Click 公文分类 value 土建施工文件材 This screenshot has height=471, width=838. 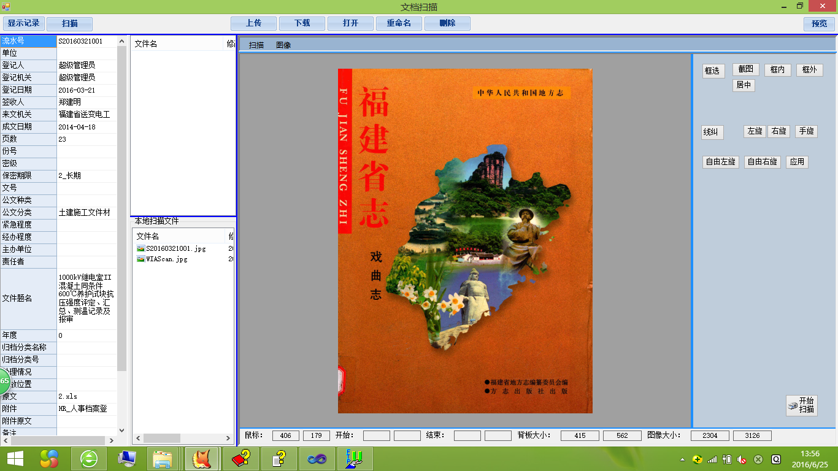(86, 213)
